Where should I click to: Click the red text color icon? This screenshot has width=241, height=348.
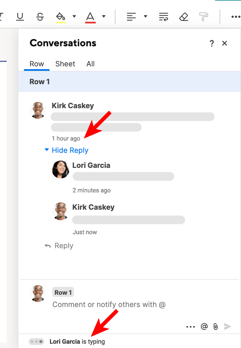click(x=90, y=16)
